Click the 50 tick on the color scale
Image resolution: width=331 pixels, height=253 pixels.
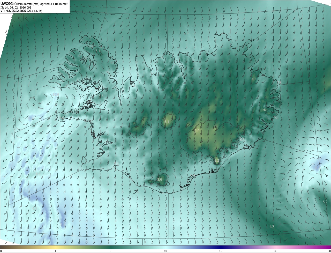(x=329, y=251)
